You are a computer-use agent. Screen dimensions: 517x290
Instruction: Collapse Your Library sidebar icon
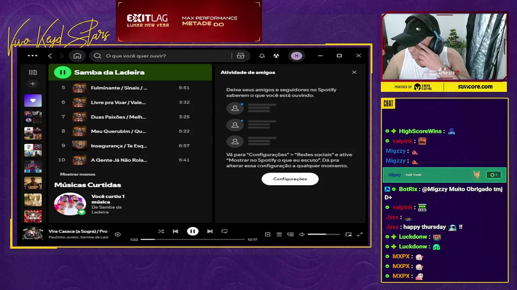click(x=33, y=72)
